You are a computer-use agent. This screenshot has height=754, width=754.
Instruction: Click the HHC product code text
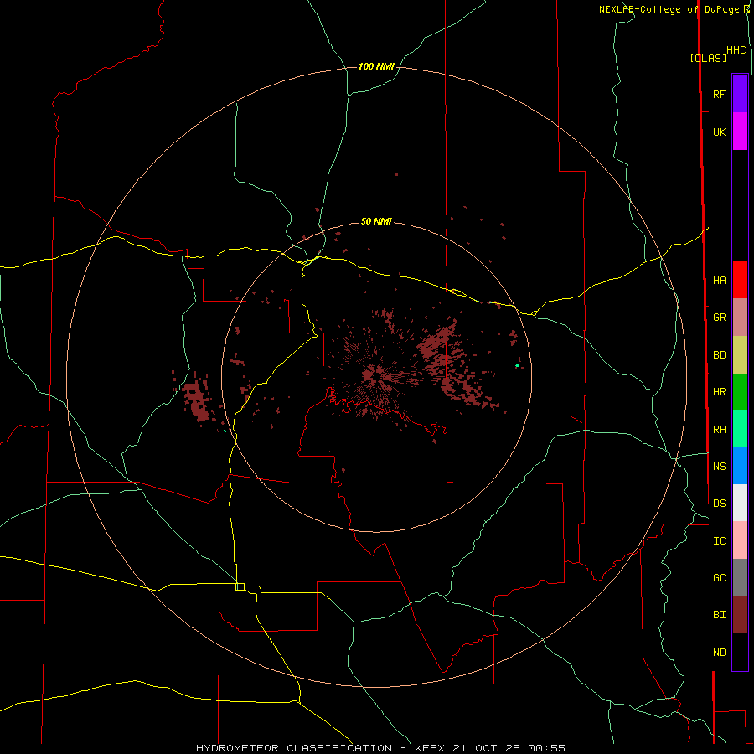coord(736,50)
